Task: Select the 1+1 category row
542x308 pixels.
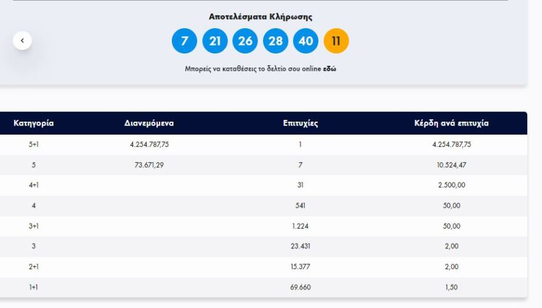Action: (x=34, y=287)
